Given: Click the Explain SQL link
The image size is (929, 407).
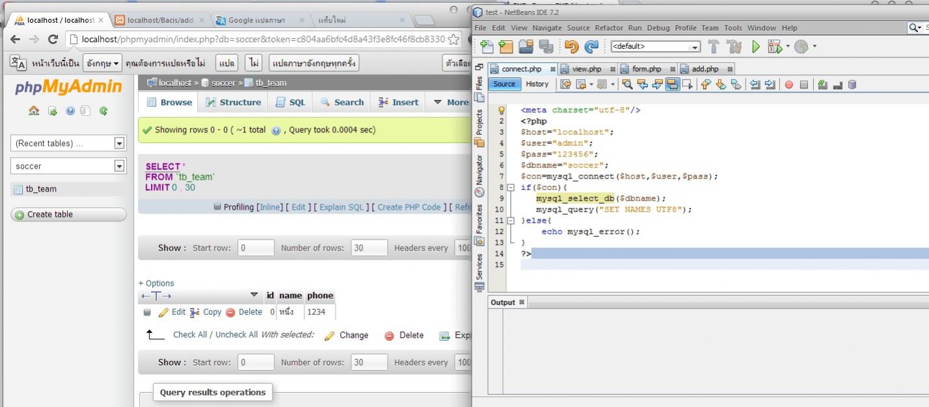Looking at the screenshot, I should tap(341, 207).
